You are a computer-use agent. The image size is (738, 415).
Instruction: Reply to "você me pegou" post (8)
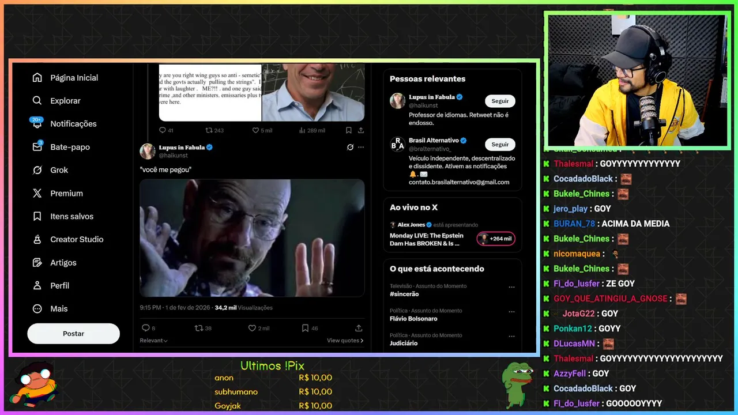(x=145, y=328)
